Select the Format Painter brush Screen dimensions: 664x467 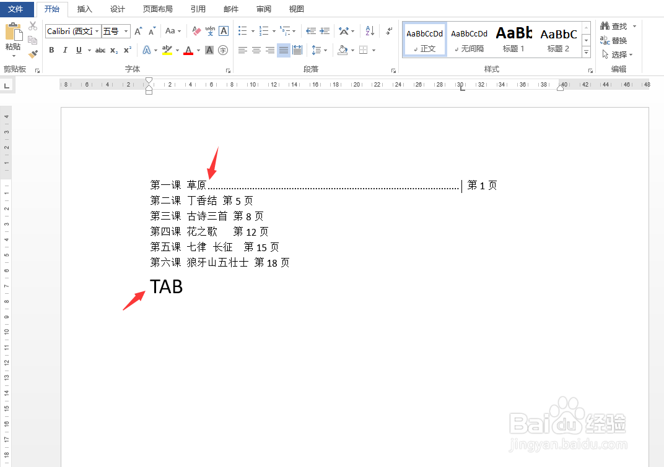(x=33, y=54)
